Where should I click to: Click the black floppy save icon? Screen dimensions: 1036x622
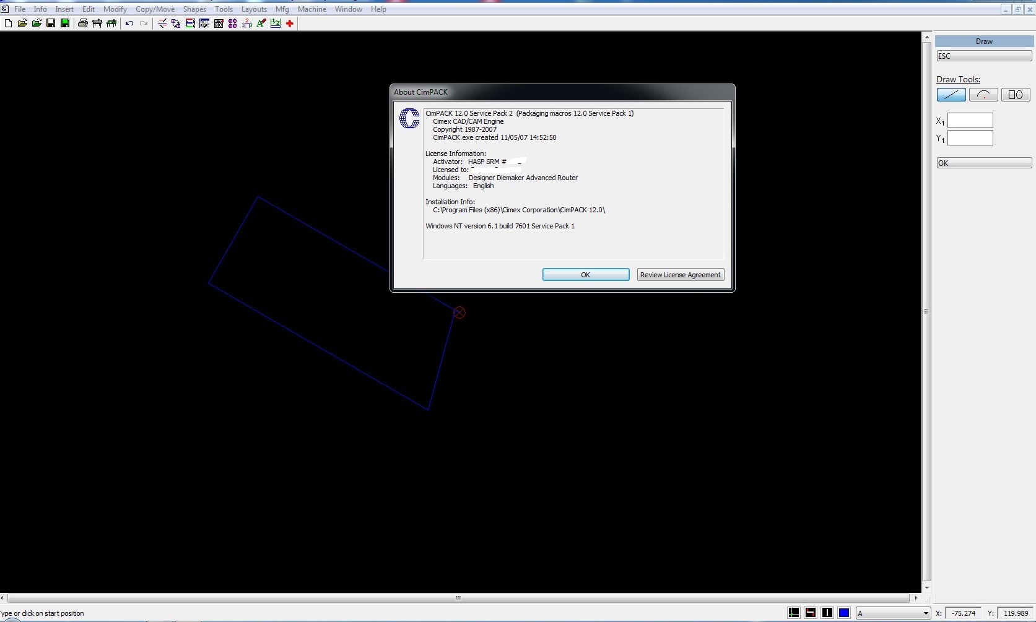[x=51, y=23]
